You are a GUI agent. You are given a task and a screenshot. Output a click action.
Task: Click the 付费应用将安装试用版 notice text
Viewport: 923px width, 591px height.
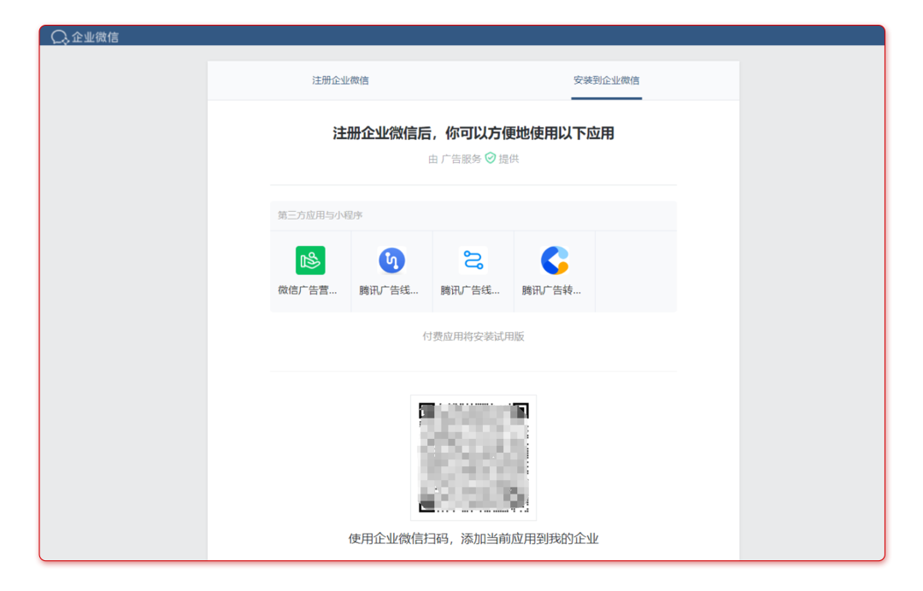pyautogui.click(x=473, y=336)
